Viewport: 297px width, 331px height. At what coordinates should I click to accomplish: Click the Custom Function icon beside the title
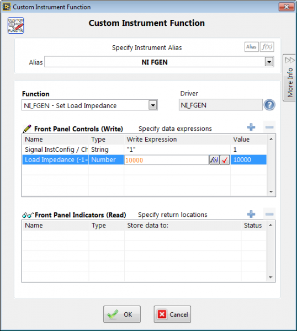pos(16,25)
